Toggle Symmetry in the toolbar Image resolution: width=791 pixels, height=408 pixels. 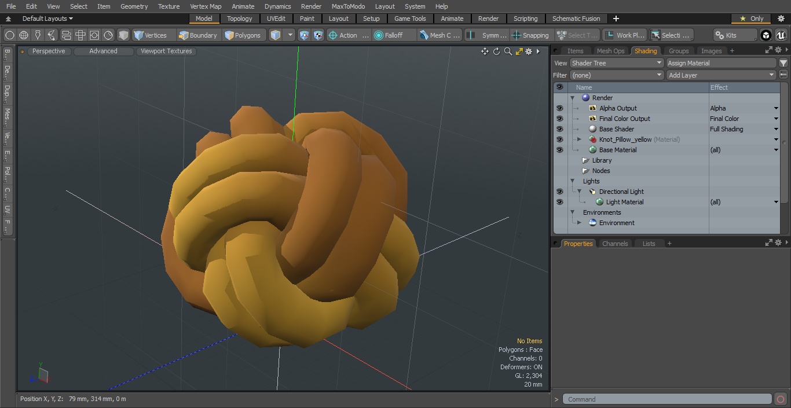point(488,35)
